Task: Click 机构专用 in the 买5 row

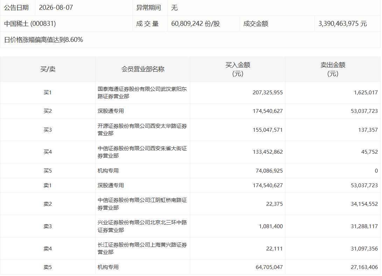Action: [x=108, y=170]
